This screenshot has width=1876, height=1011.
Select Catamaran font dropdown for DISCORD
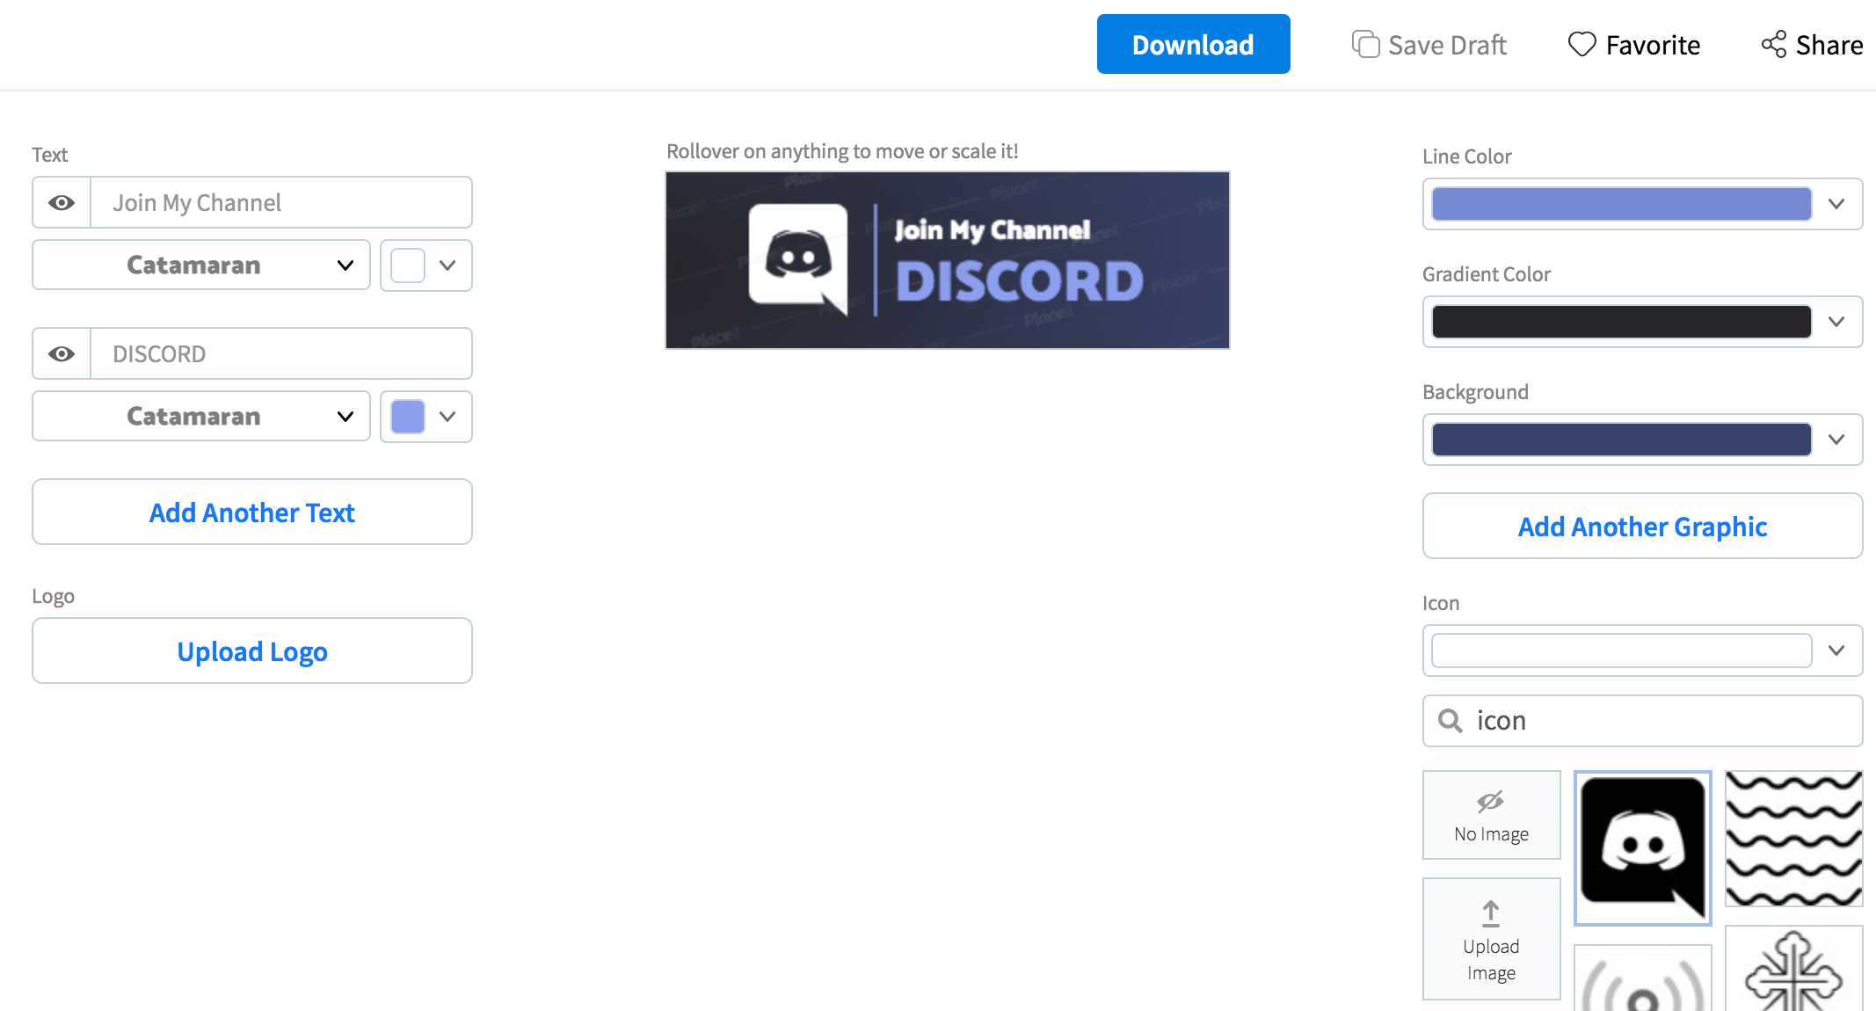pyautogui.click(x=201, y=416)
